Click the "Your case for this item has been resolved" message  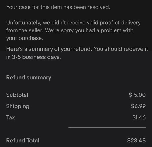58,7
